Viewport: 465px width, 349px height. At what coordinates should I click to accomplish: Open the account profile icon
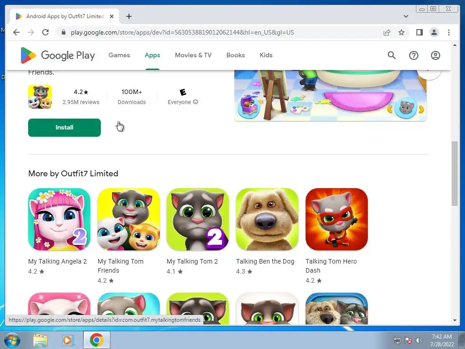435,55
